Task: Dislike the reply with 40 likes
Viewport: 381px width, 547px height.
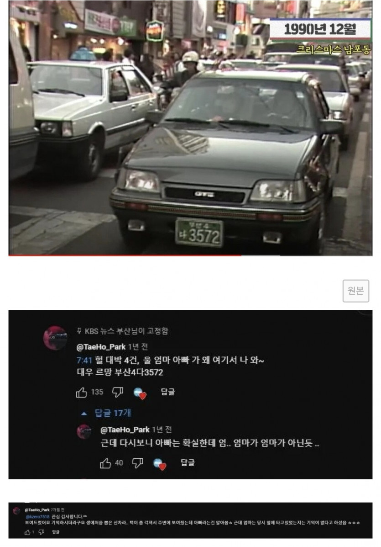Action: pyautogui.click(x=137, y=463)
